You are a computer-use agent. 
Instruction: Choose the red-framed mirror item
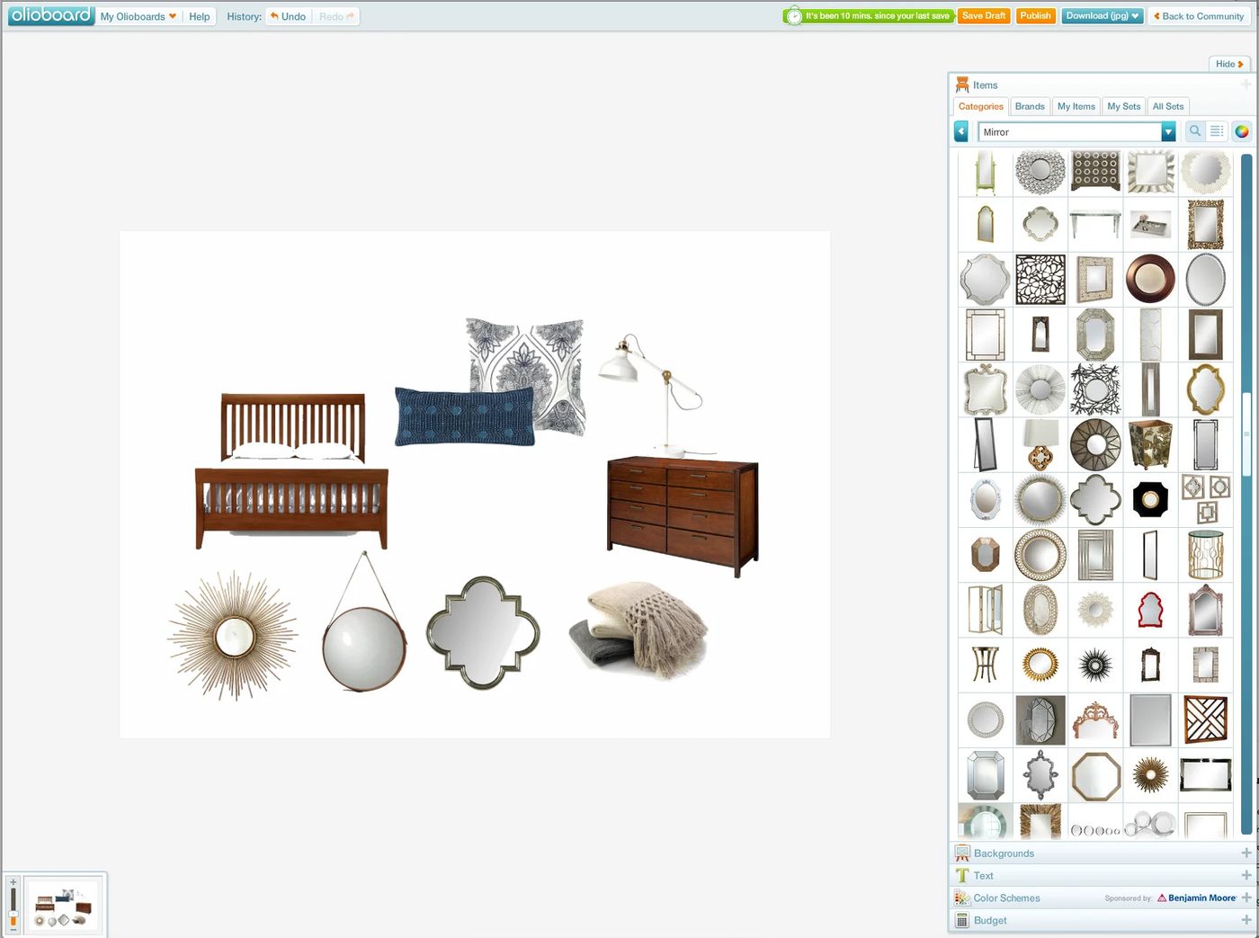click(x=1150, y=610)
